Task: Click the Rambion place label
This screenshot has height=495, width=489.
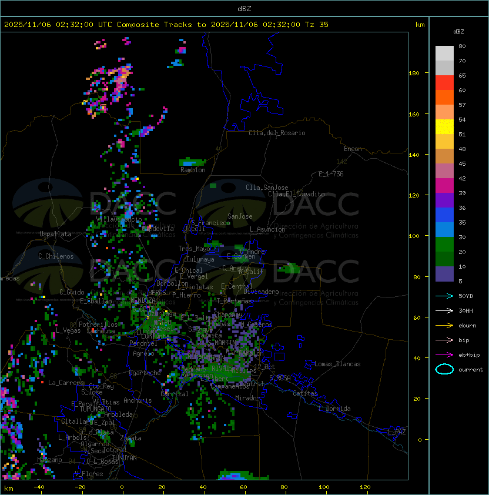Action: (193, 170)
